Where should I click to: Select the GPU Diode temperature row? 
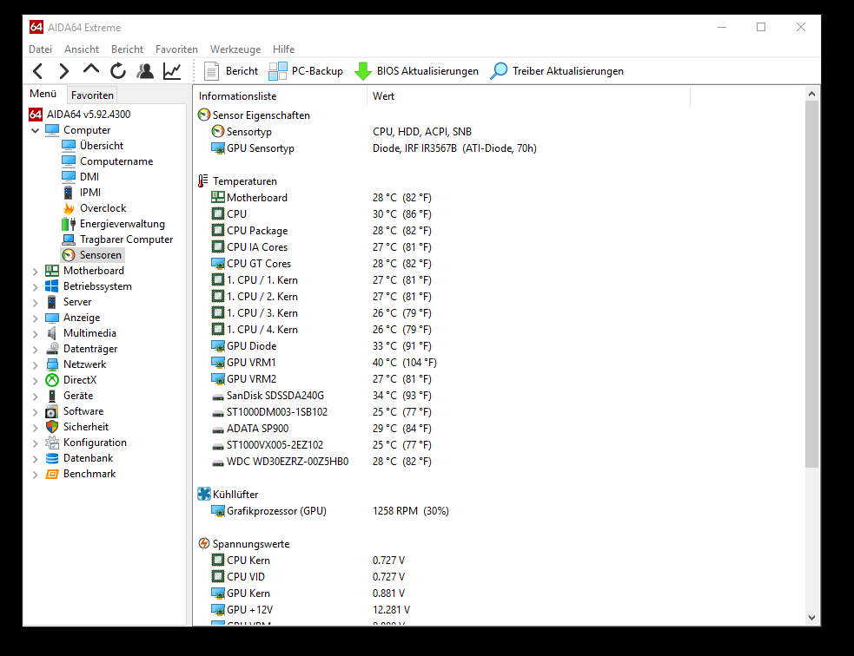click(321, 346)
